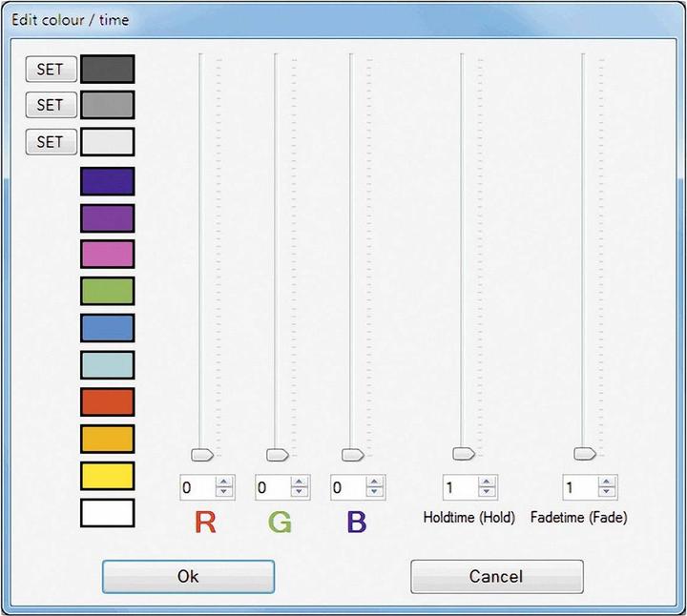Select the green color swatch
Image resolution: width=687 pixels, height=616 pixels.
[107, 291]
